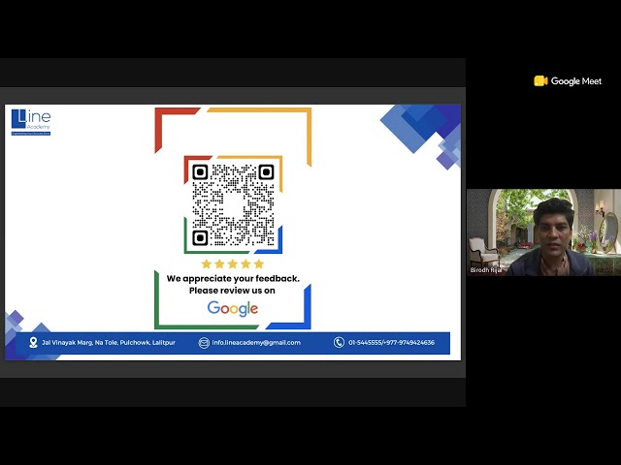Click the address Jal Vinayak Marg text
Image resolution: width=621 pixels, height=465 pixels.
(x=109, y=342)
